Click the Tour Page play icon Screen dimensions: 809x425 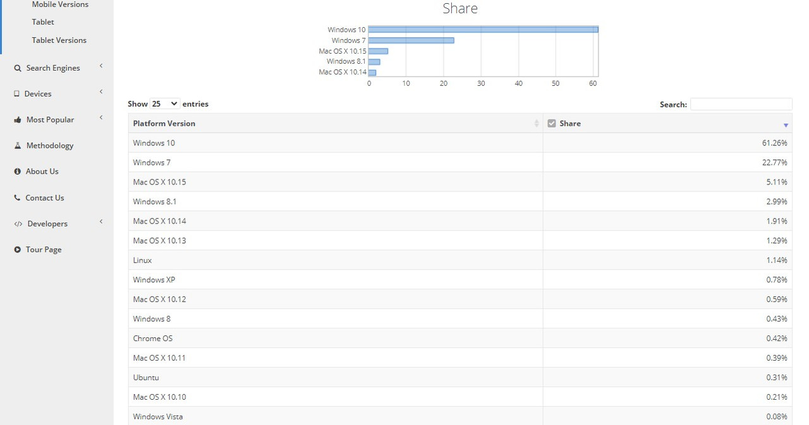coord(18,249)
